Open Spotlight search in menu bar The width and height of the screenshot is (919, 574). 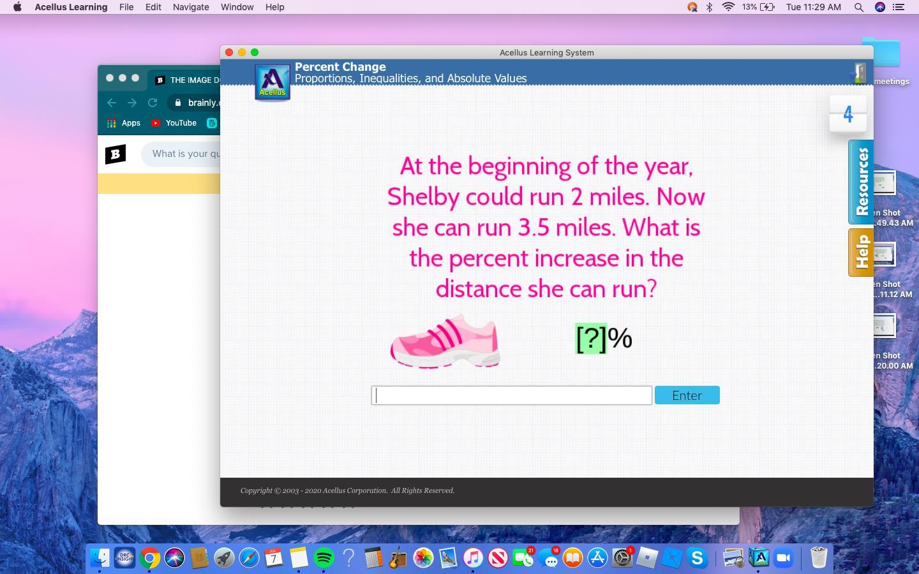click(859, 7)
